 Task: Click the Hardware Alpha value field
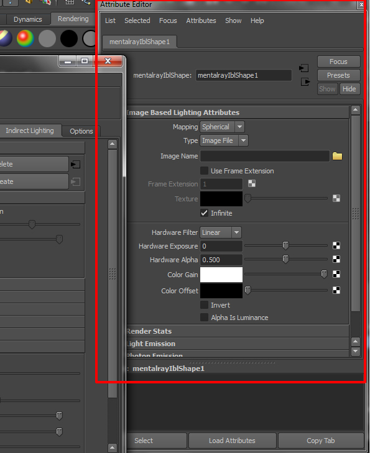click(x=221, y=260)
